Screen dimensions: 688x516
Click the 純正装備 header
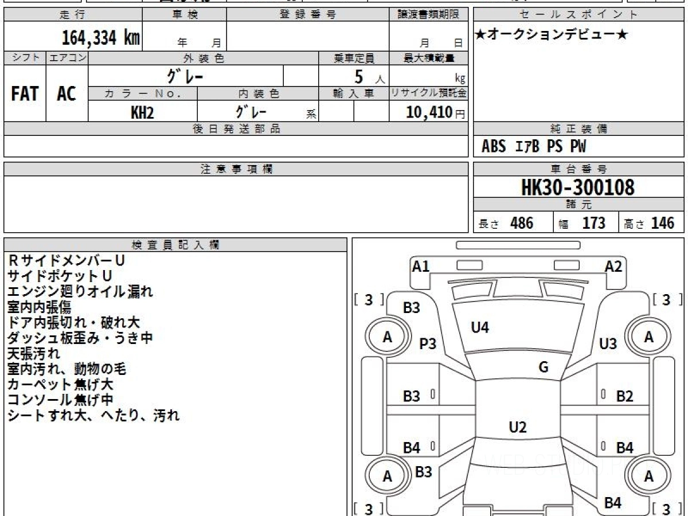click(578, 129)
